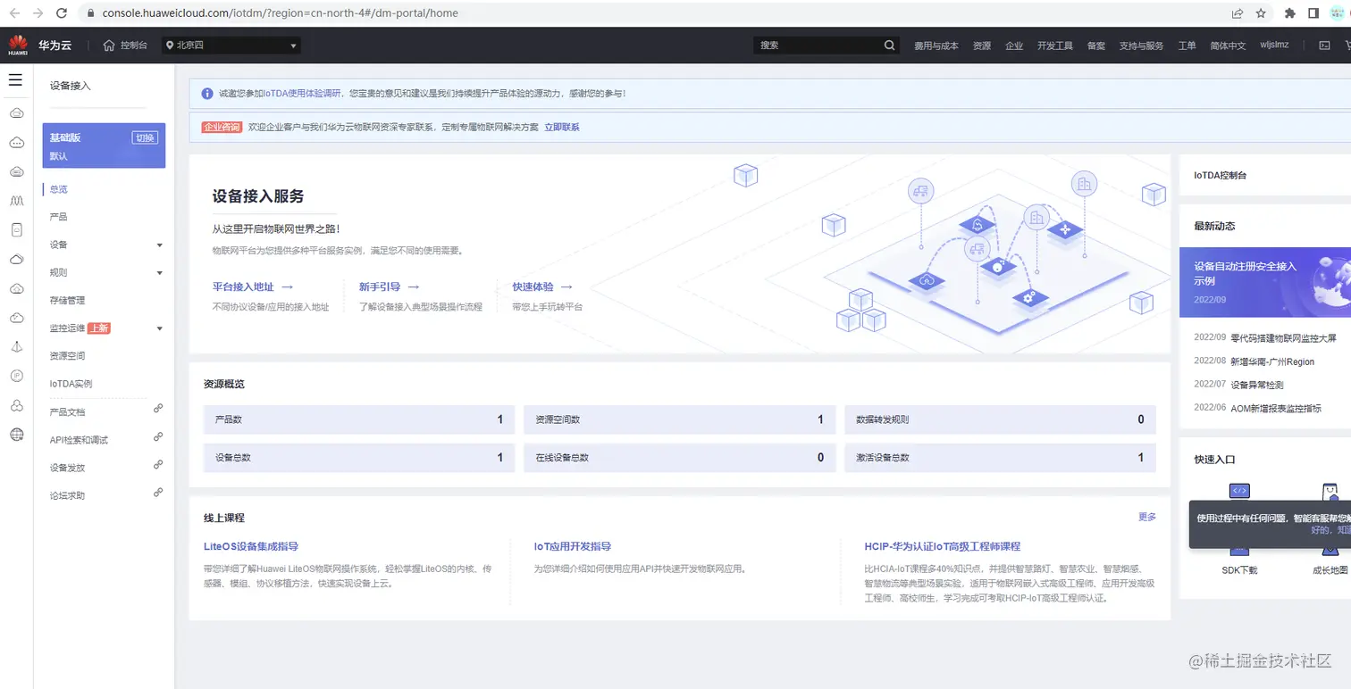Open the browser extensions puzzle icon
The height and width of the screenshot is (689, 1351).
tap(1289, 13)
